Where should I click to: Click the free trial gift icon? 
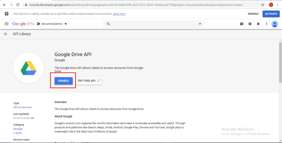7,14
